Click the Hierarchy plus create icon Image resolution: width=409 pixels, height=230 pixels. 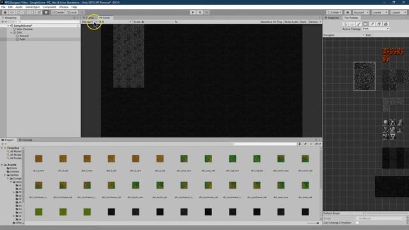pyautogui.click(x=3, y=22)
